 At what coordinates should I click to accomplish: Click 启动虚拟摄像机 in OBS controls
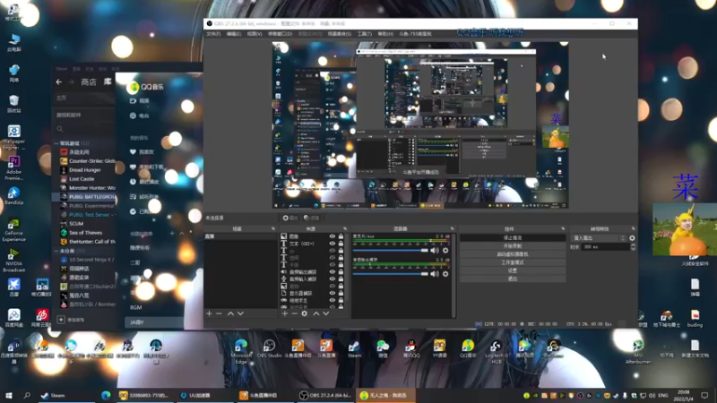(512, 254)
